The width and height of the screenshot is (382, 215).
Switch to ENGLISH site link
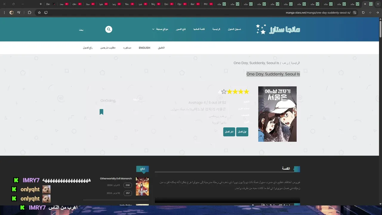click(144, 48)
